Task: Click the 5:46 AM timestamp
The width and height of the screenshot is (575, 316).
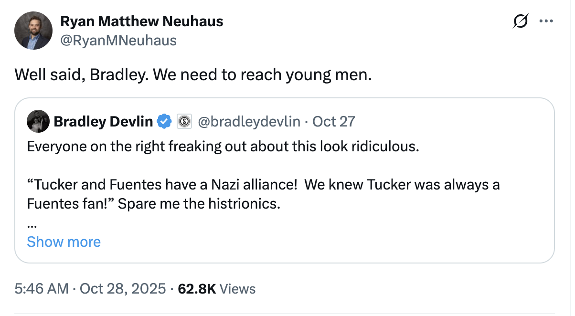Action: pyautogui.click(x=41, y=288)
